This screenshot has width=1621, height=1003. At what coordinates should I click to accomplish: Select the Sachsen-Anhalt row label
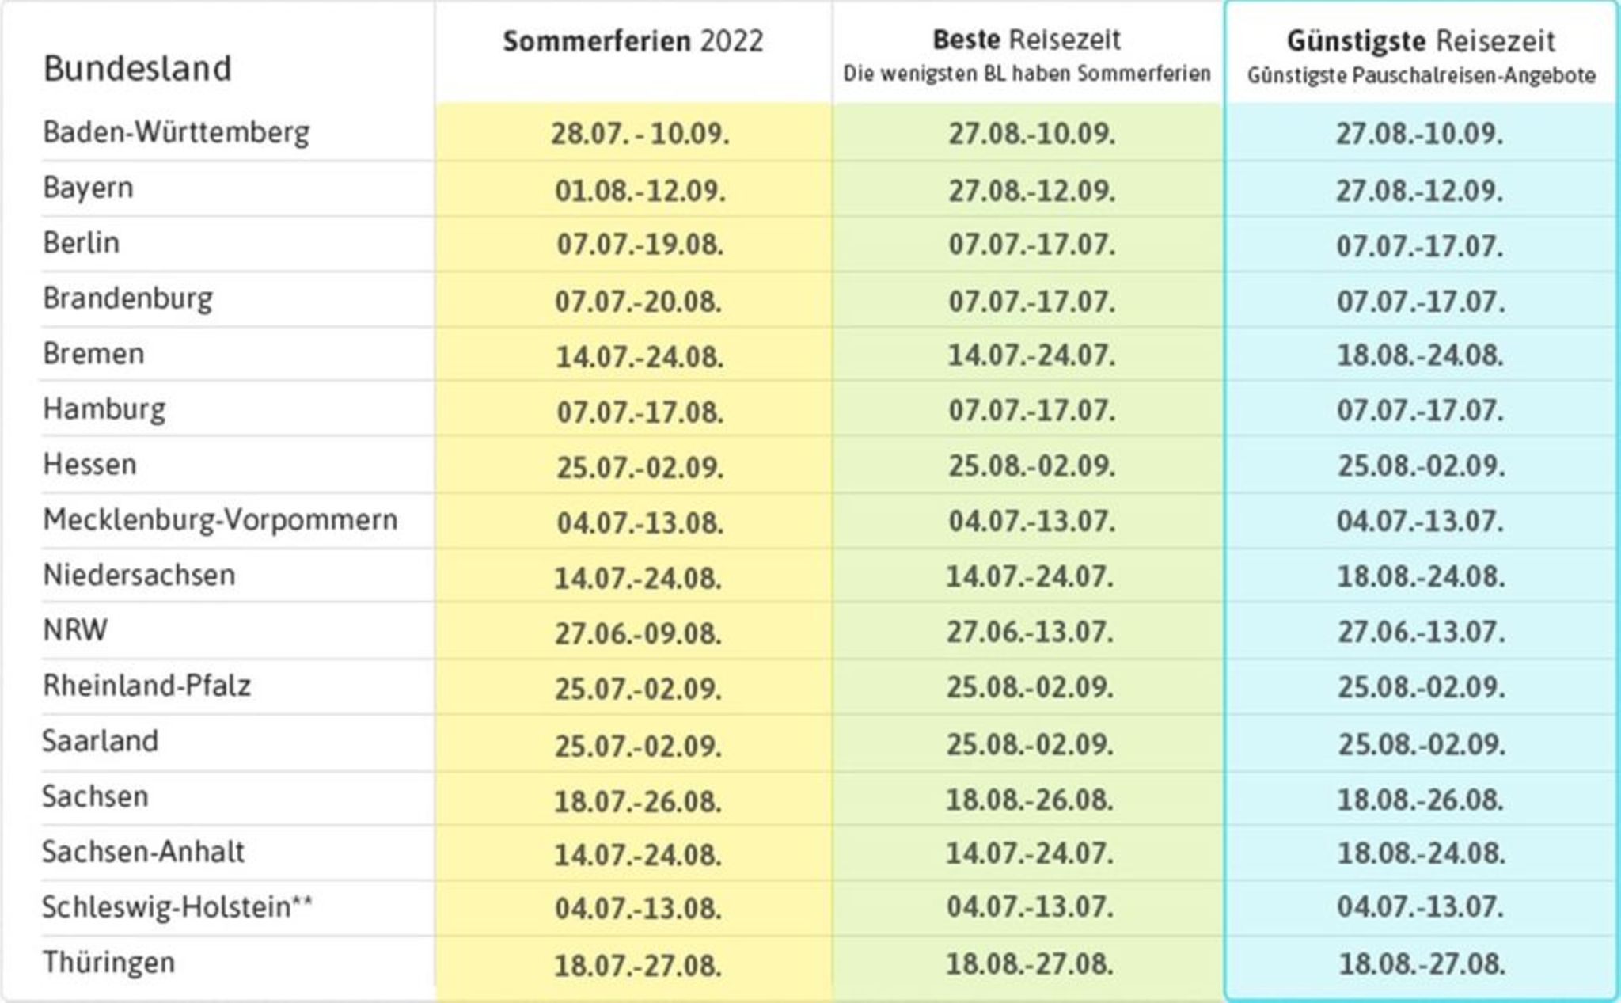point(143,852)
